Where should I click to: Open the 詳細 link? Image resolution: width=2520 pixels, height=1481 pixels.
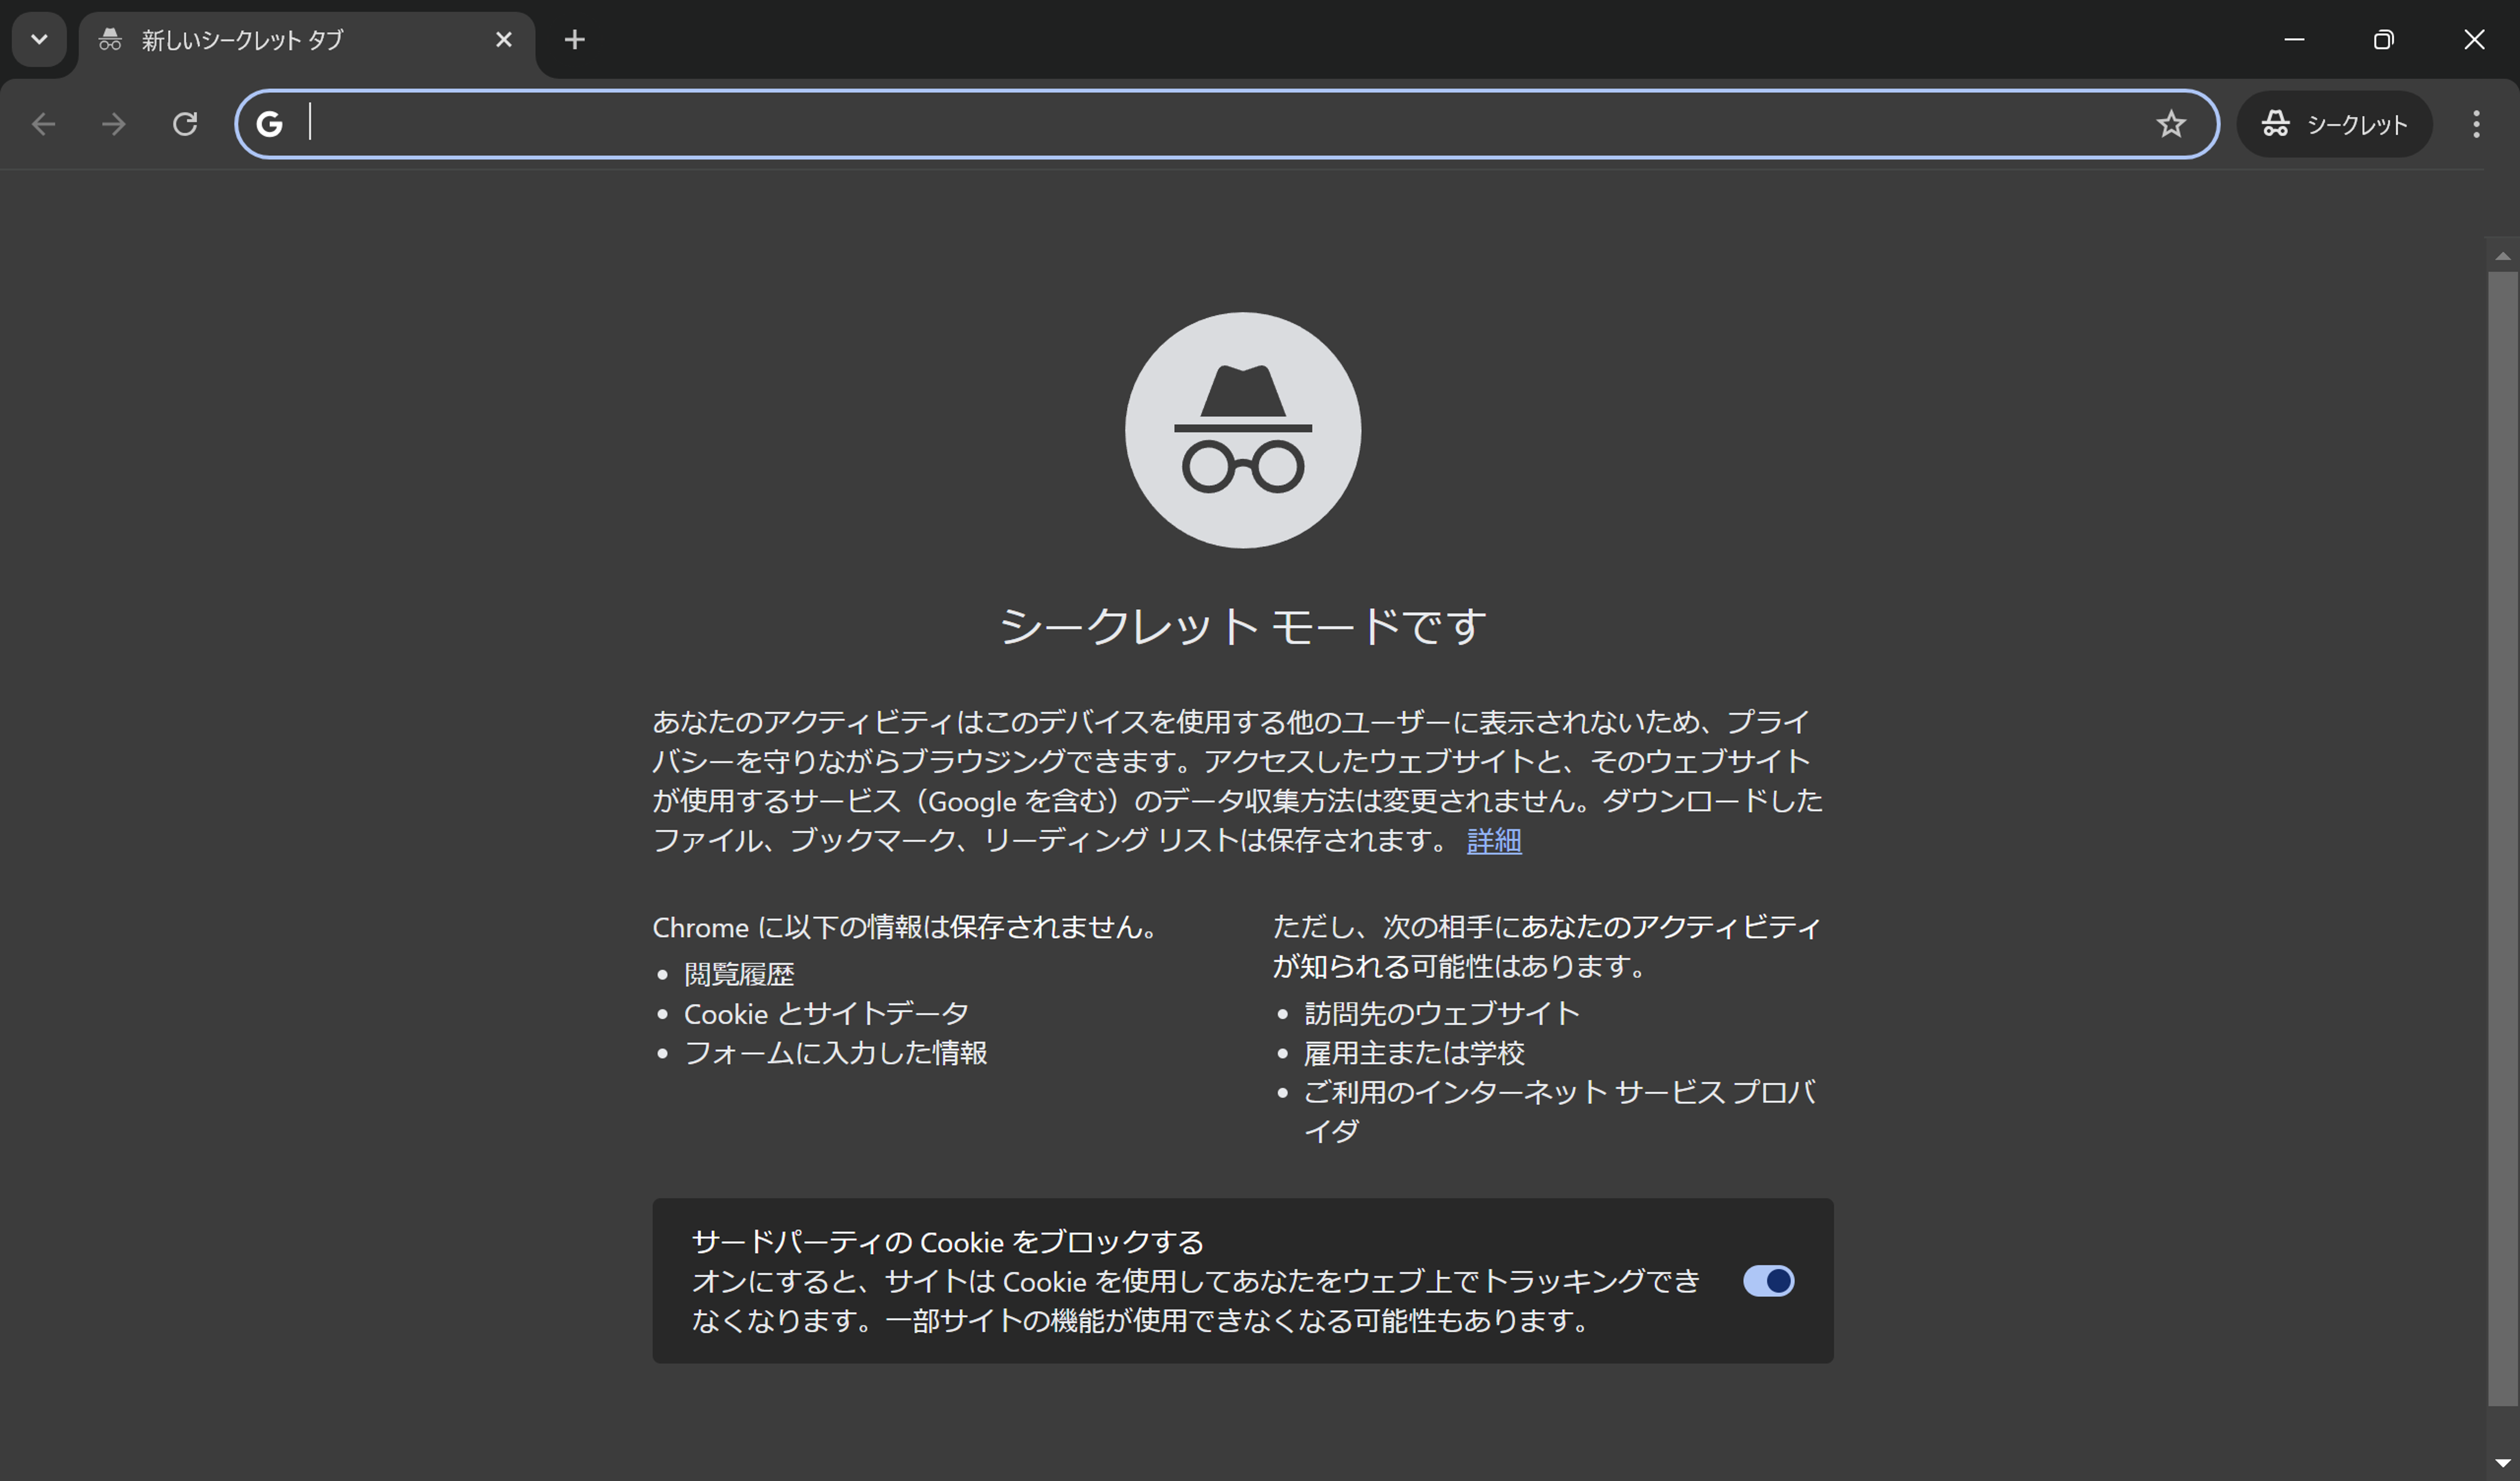pyautogui.click(x=1493, y=841)
